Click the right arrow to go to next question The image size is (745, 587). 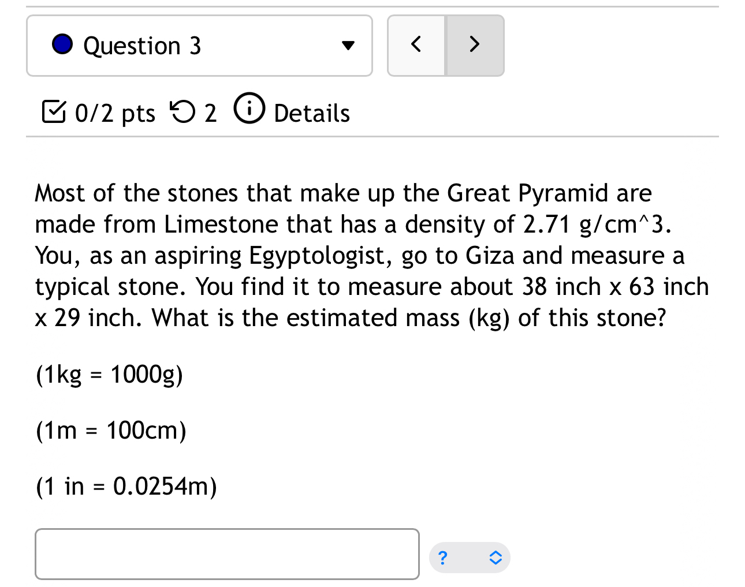coord(474,44)
